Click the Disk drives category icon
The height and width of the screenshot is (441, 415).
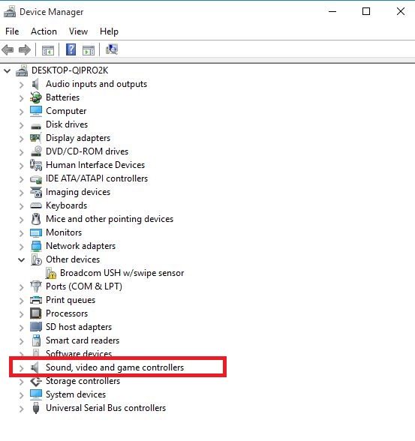click(x=36, y=126)
